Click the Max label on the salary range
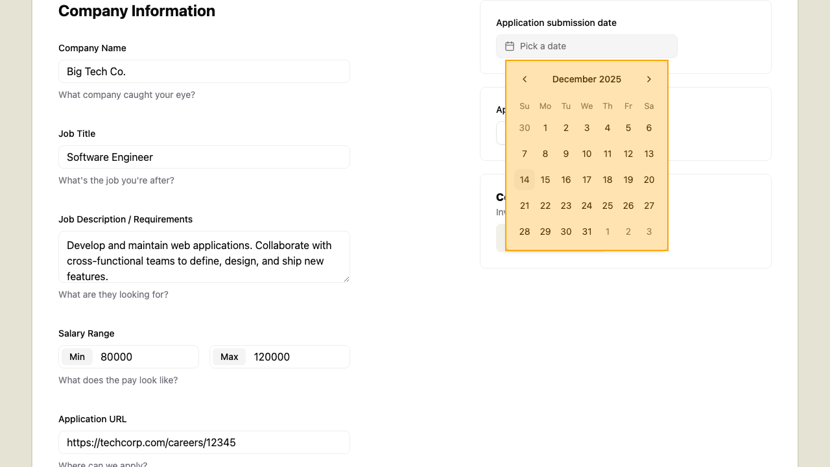830x467 pixels. pyautogui.click(x=229, y=356)
